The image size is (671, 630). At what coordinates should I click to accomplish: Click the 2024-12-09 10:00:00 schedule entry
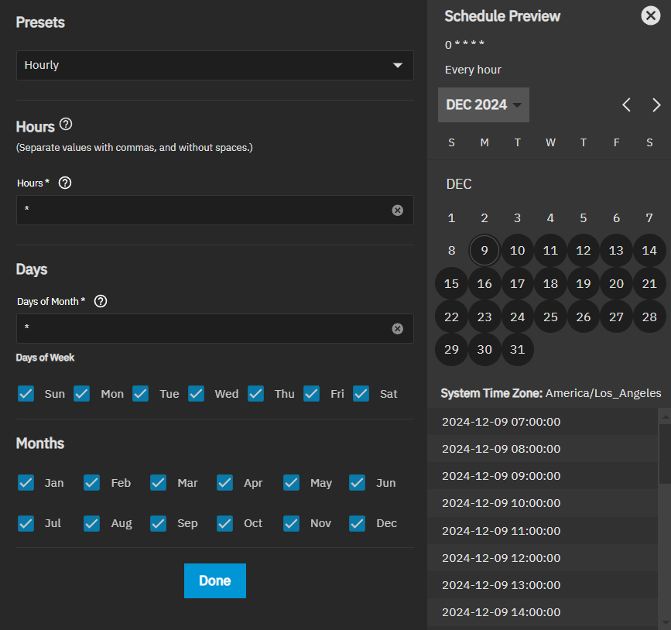[501, 503]
